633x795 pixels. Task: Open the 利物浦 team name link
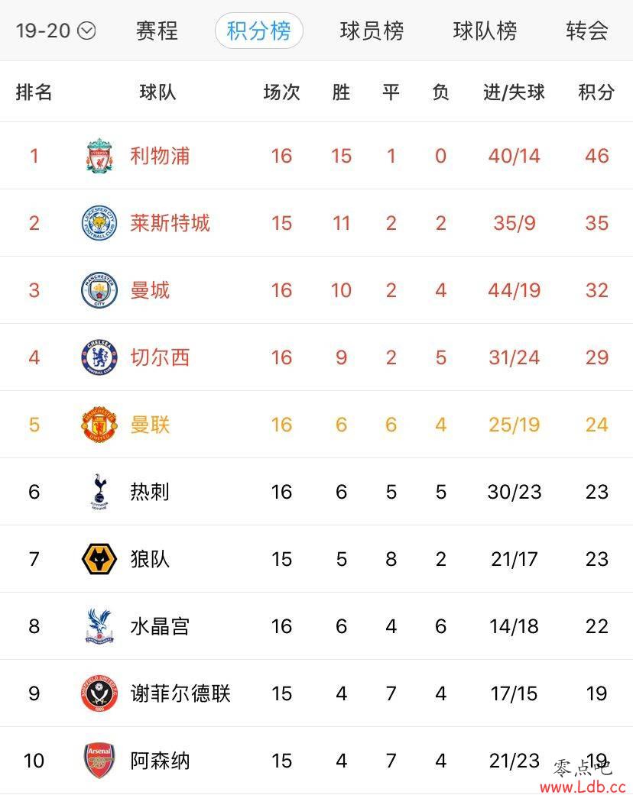(x=160, y=156)
